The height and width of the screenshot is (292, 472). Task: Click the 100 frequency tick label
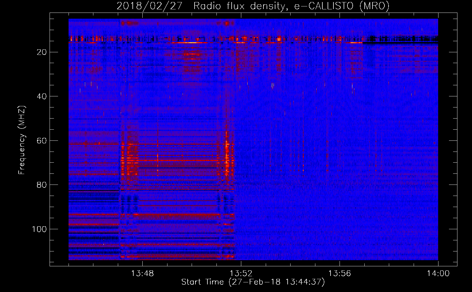(x=39, y=229)
